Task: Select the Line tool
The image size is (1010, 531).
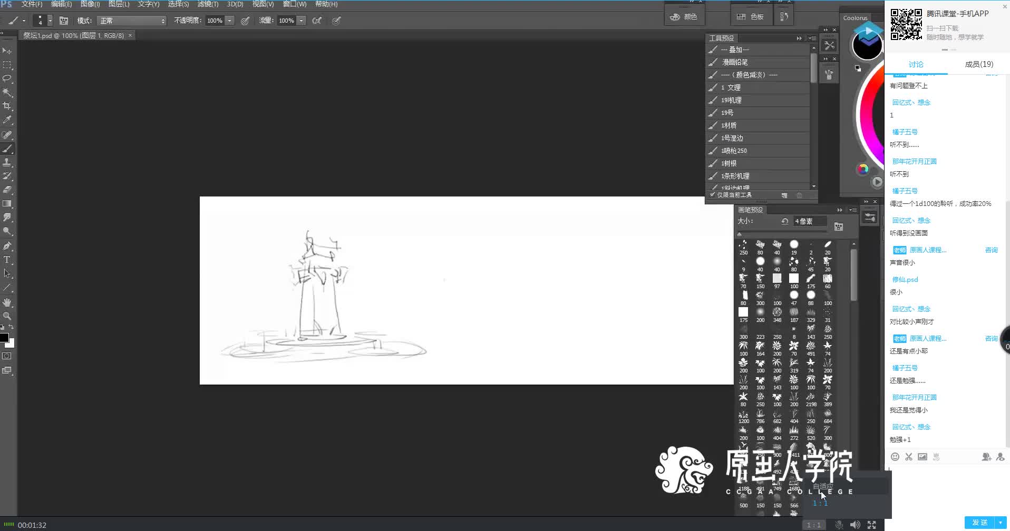Action: point(7,288)
